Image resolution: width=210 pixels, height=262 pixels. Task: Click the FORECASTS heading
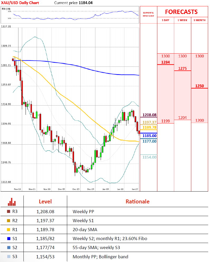click(181, 12)
